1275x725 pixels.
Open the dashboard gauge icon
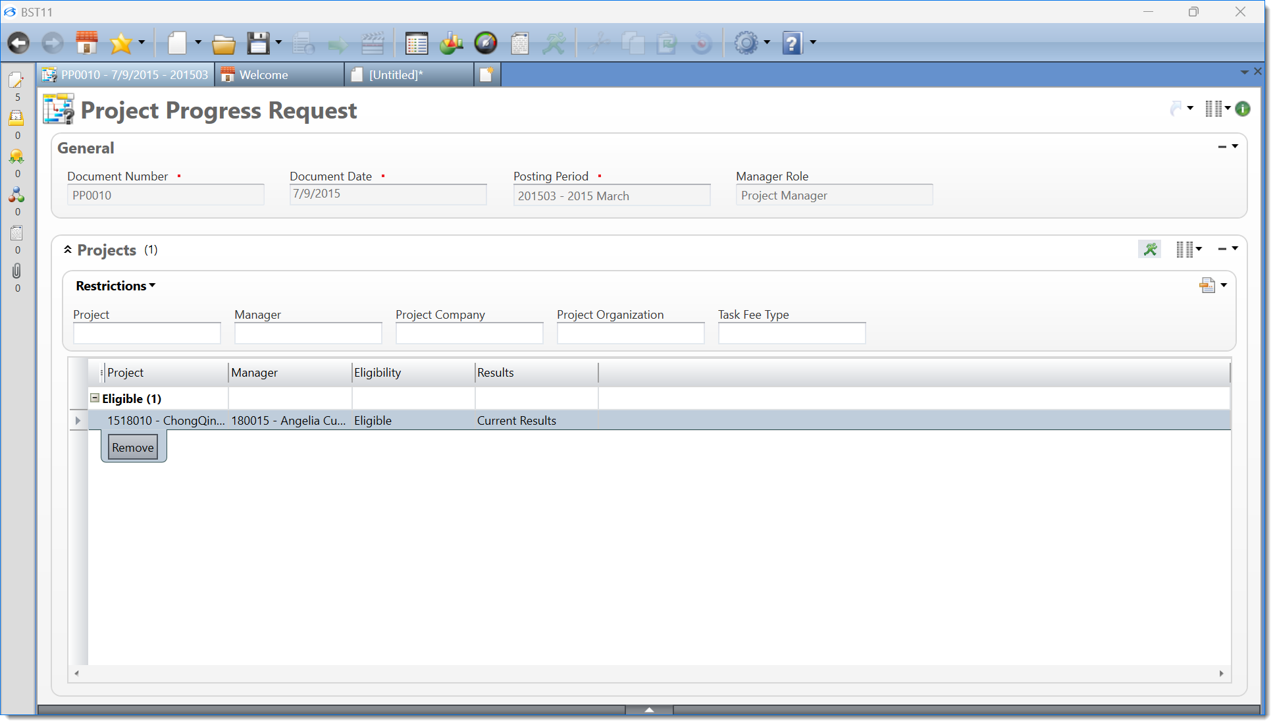486,43
